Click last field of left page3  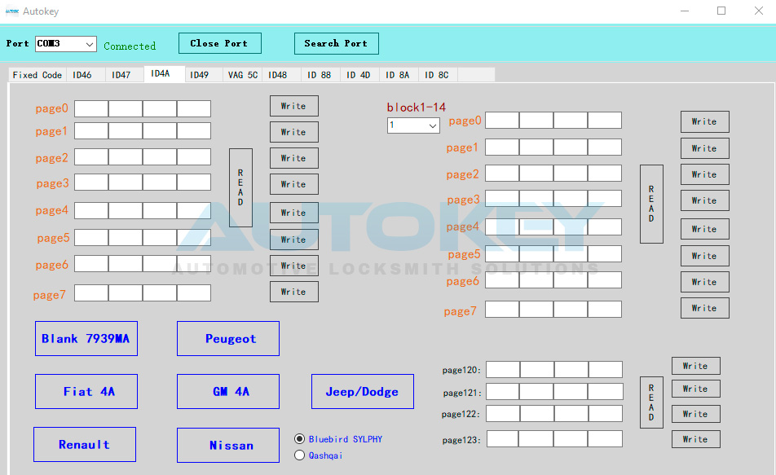click(194, 182)
